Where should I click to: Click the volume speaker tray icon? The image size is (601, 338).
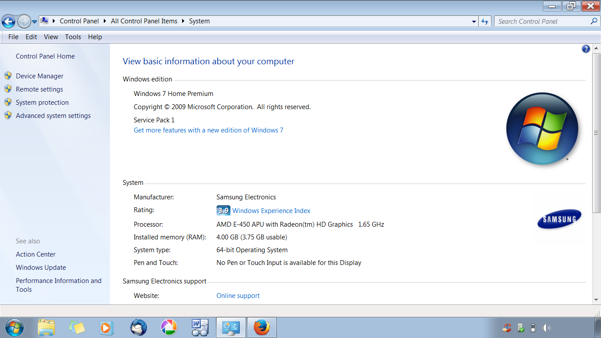click(x=546, y=328)
